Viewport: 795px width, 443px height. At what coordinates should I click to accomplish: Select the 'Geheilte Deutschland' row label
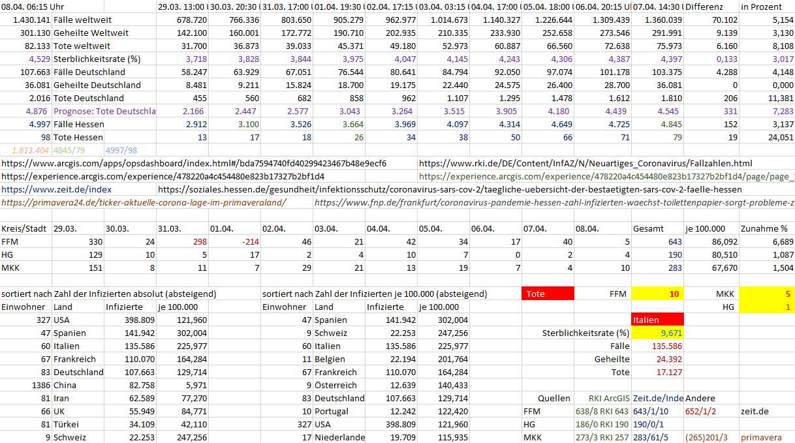pos(97,85)
